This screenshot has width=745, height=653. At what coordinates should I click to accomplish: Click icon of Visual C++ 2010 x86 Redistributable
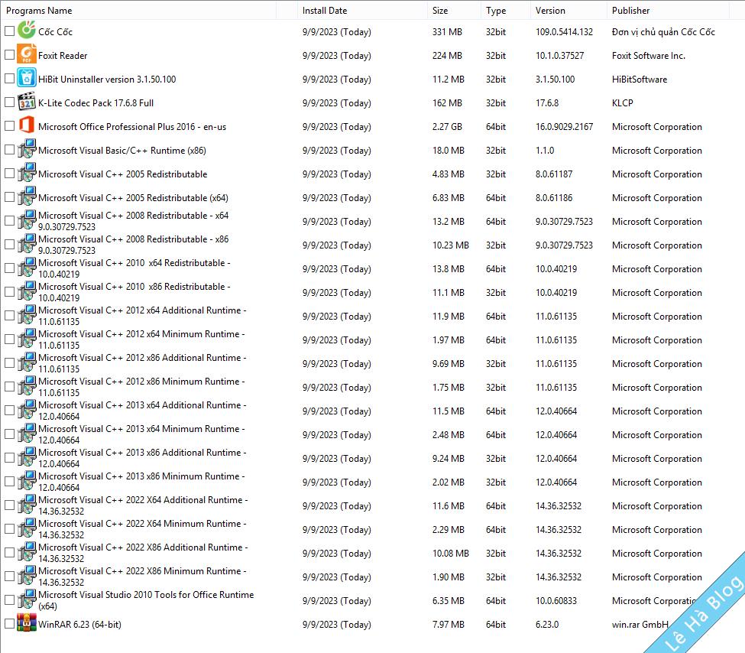pos(27,291)
